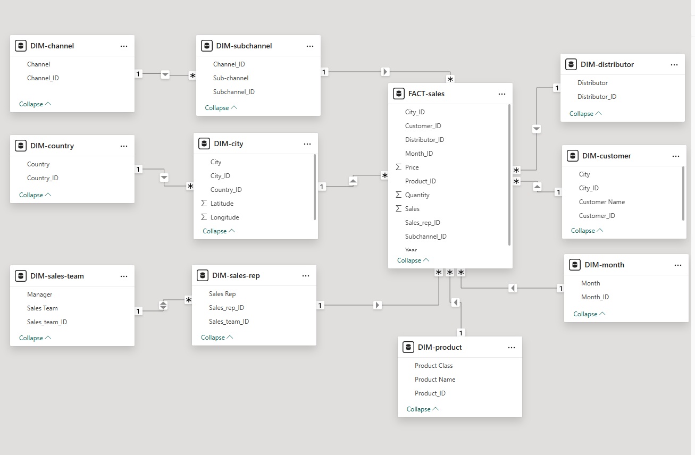Click the table icon on DIM-product header
This screenshot has height=455, width=695.
tap(408, 347)
